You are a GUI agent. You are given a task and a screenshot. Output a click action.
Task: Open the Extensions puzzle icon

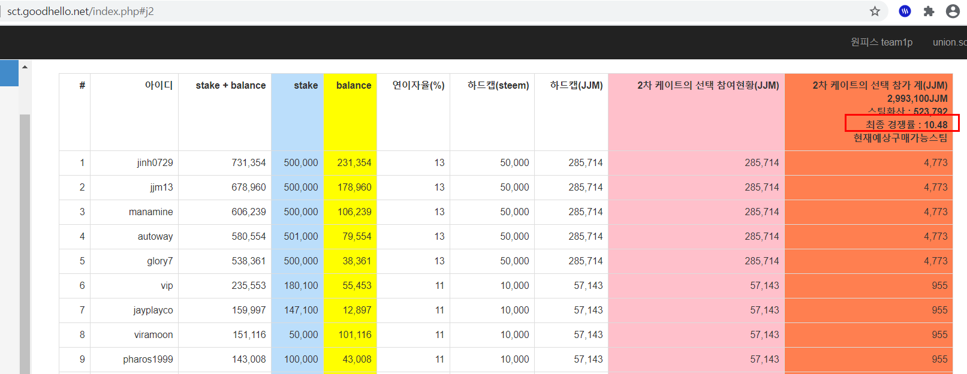pos(929,11)
